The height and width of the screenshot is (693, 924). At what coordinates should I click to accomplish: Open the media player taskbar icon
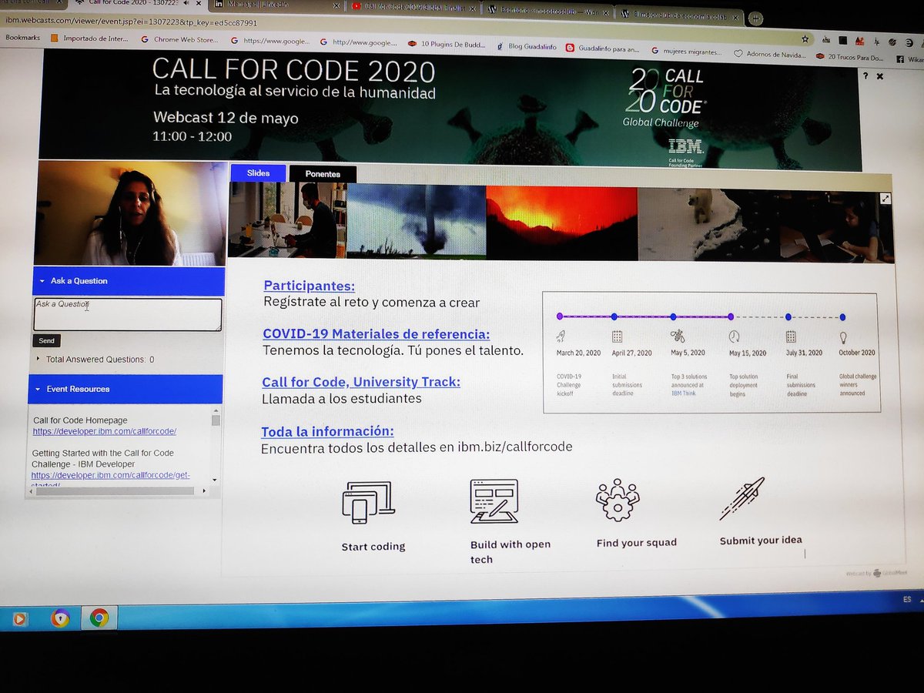point(20,618)
